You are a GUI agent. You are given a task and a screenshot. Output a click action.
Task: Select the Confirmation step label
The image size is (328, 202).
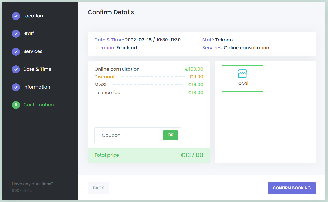point(39,105)
